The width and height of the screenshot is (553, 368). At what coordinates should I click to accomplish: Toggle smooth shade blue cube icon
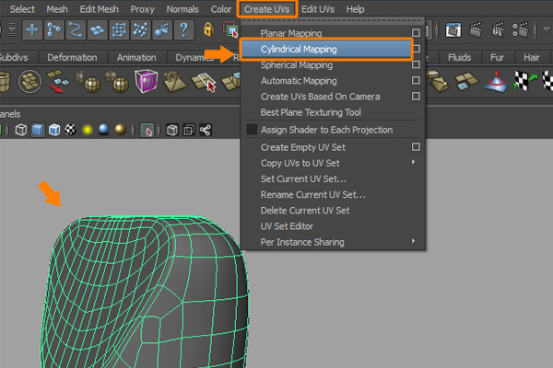tap(38, 130)
